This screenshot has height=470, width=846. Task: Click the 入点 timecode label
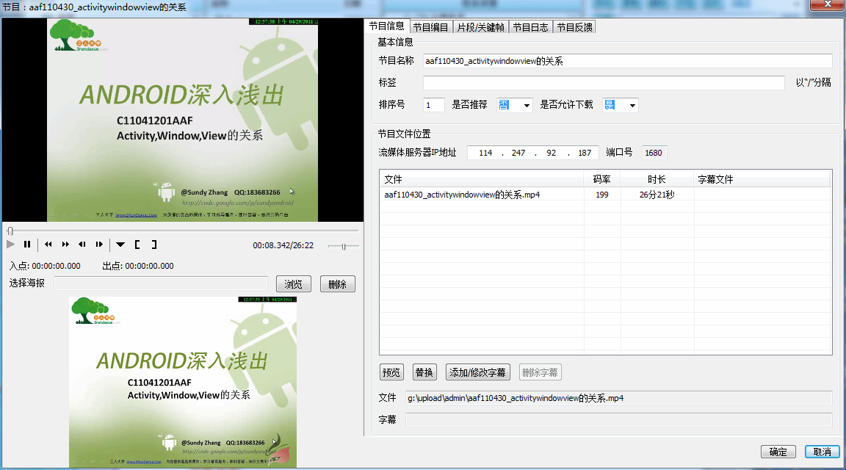click(x=45, y=266)
